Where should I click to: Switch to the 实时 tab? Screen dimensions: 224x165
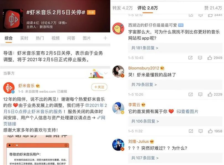click(x=24, y=38)
